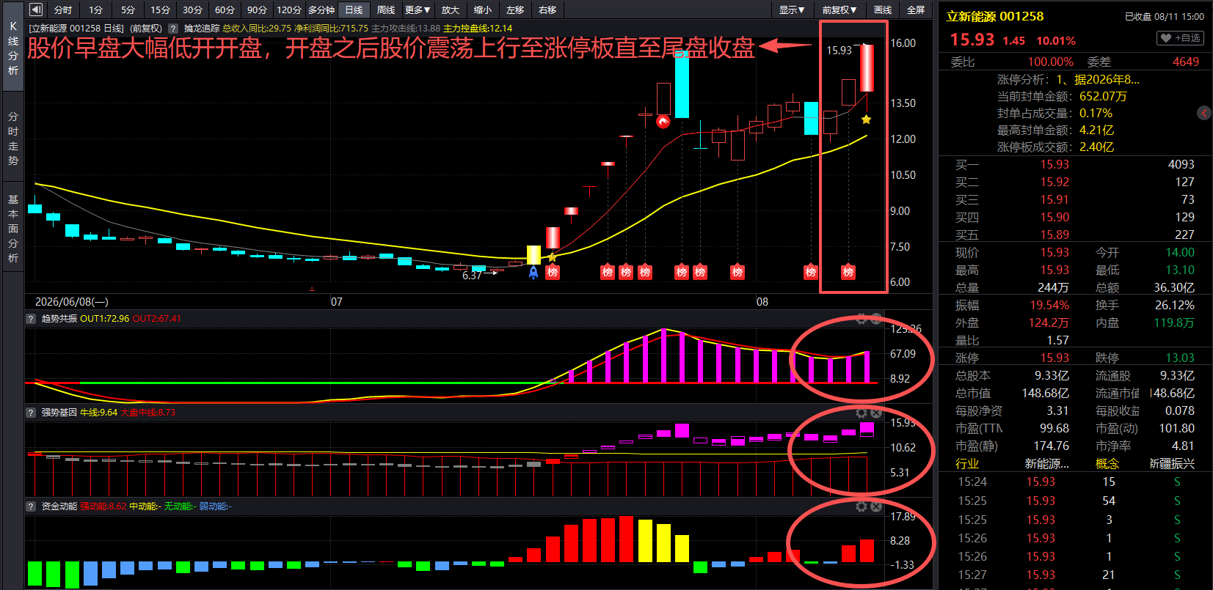Select the 90分 period

click(x=258, y=10)
